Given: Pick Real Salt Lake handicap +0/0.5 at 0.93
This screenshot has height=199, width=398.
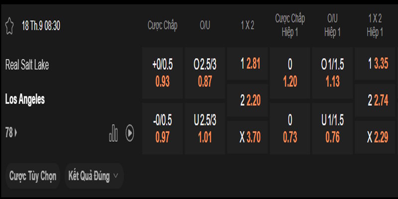Looking at the screenshot, I should click(162, 73).
